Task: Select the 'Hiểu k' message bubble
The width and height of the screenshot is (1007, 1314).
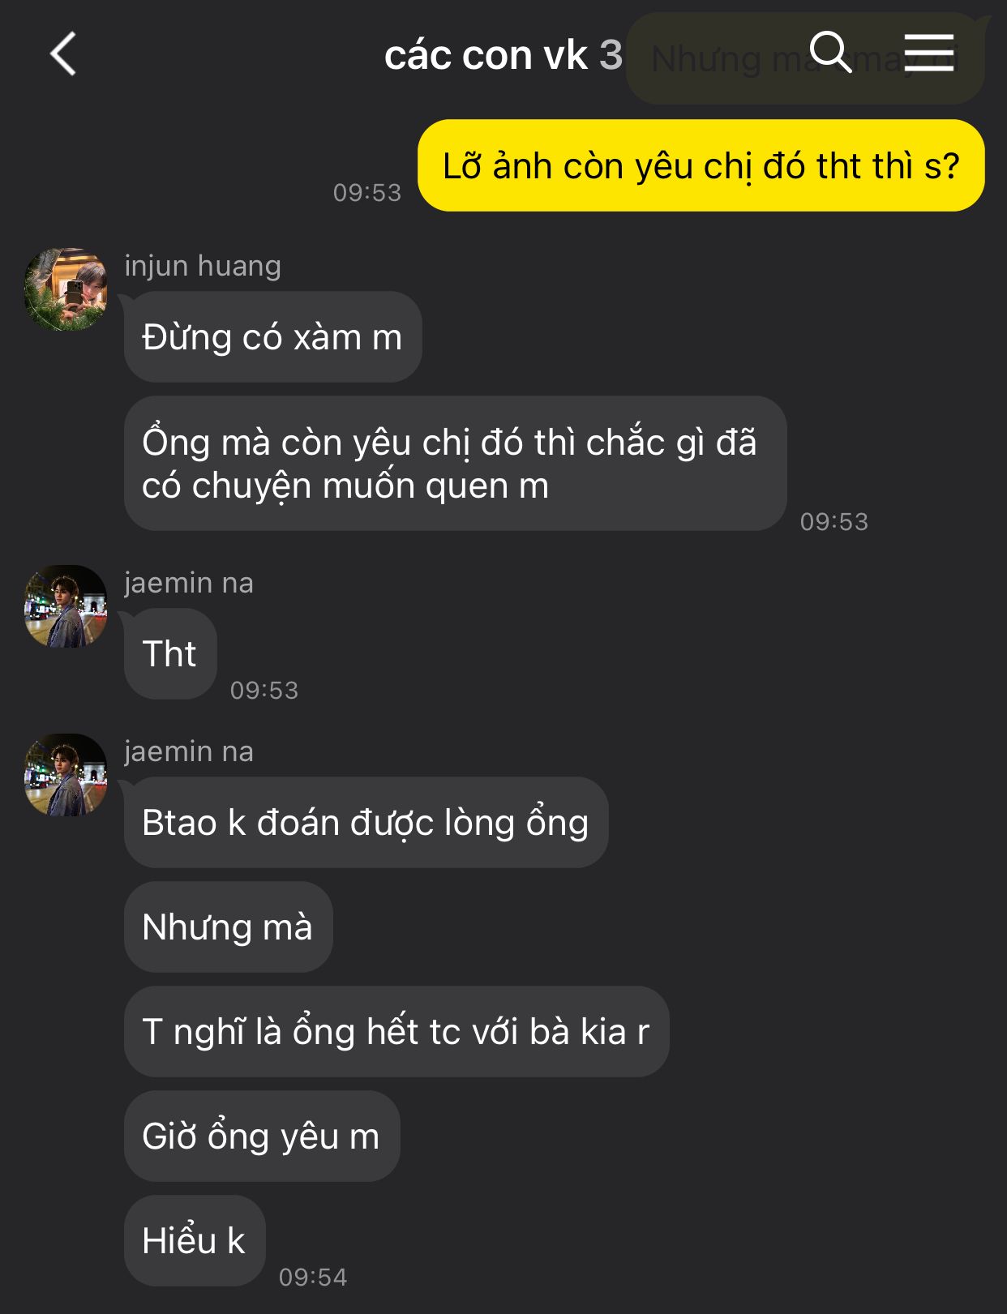Action: coord(195,1240)
